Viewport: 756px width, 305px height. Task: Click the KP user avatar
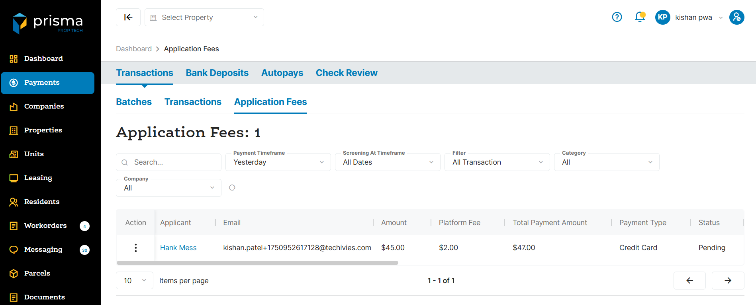[x=662, y=17]
